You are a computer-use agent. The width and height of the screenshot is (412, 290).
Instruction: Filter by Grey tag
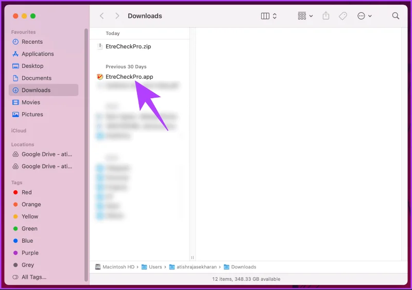pyautogui.click(x=44, y=265)
